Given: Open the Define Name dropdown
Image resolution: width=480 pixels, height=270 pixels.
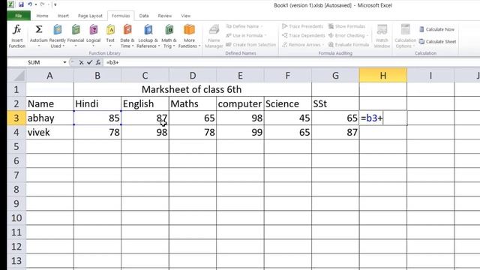Looking at the screenshot, I should point(244,26).
